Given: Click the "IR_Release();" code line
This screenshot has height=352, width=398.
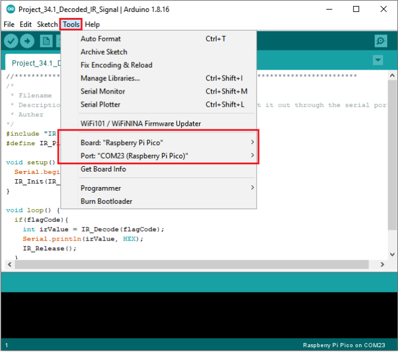Looking at the screenshot, I should click(x=50, y=249).
